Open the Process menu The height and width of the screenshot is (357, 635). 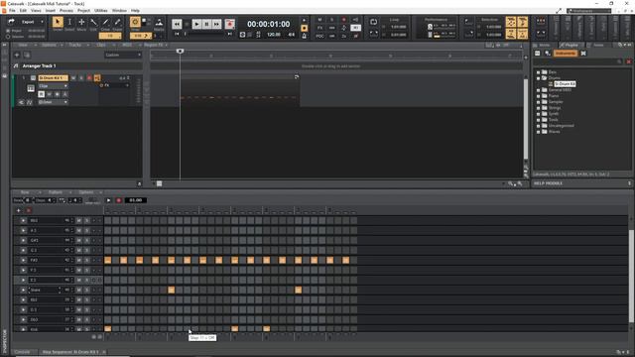point(66,10)
